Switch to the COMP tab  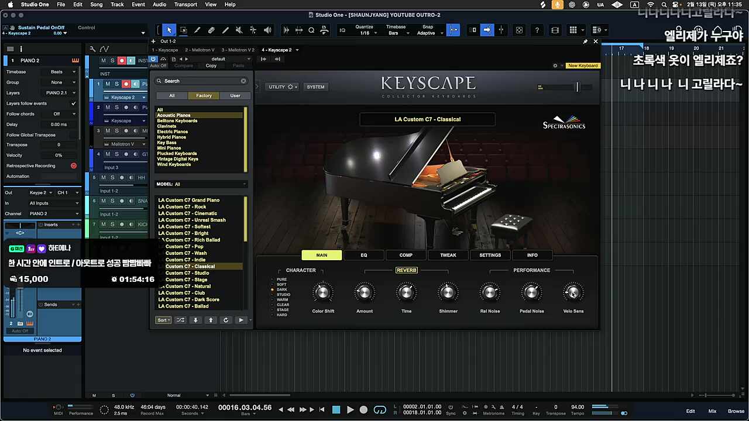tap(406, 255)
